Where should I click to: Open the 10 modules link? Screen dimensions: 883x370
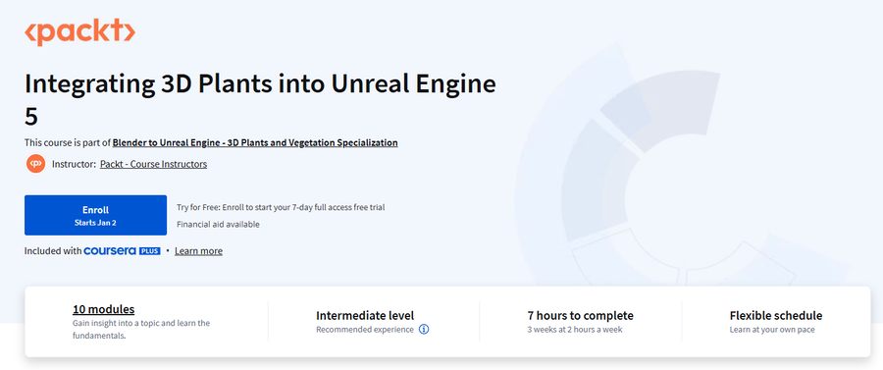(104, 309)
